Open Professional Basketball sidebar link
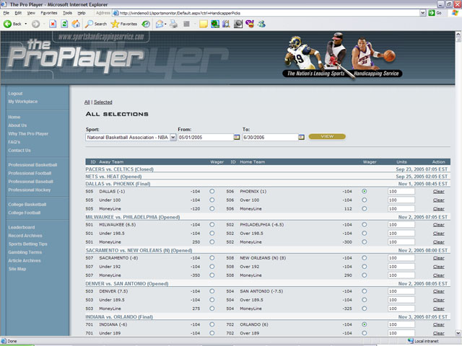 [x=32, y=165]
